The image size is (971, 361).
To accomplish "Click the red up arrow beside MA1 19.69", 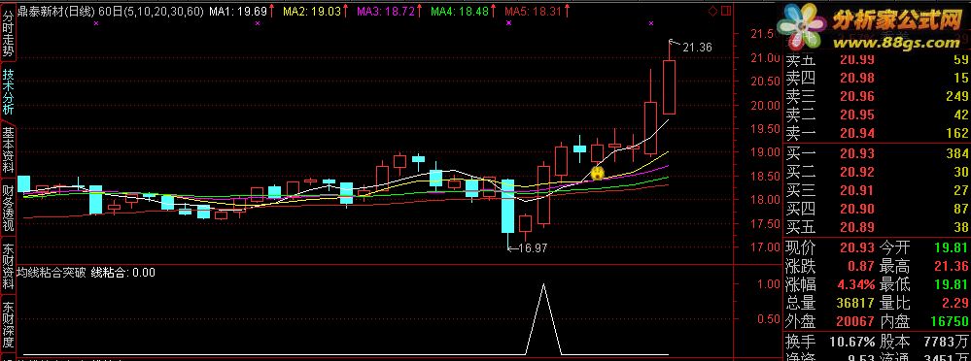I will click(271, 11).
